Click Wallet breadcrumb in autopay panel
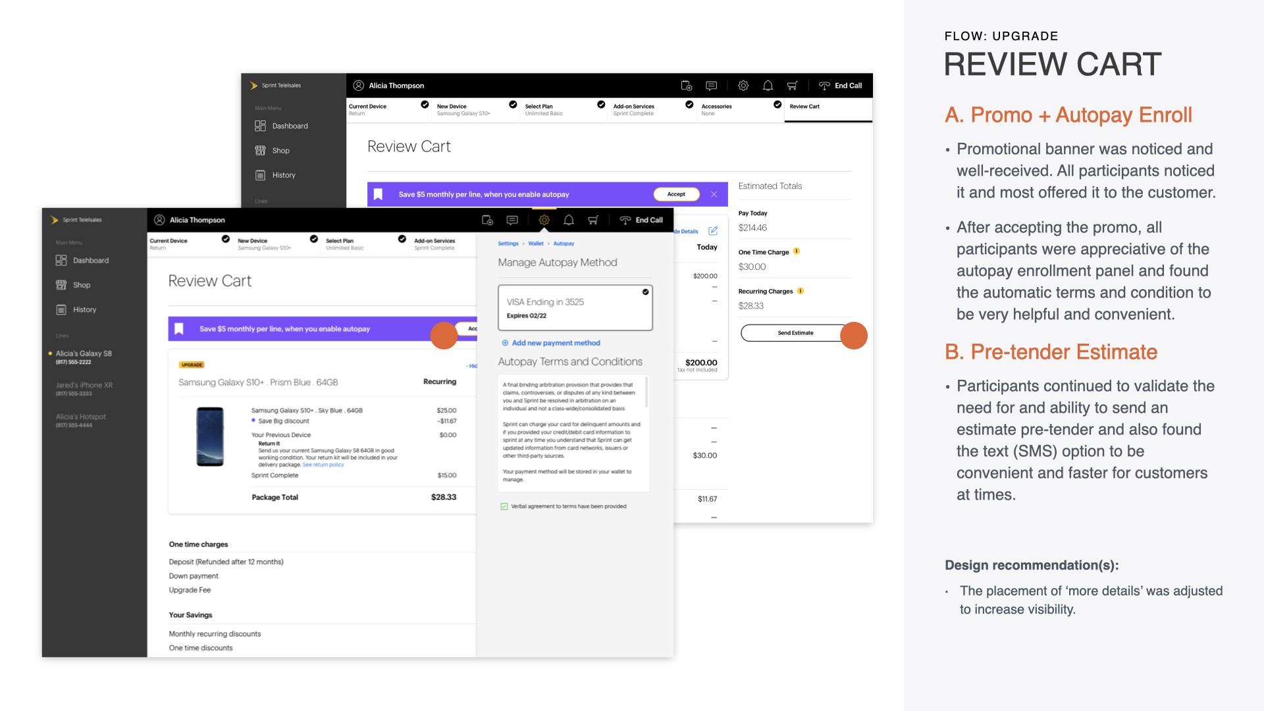 pyautogui.click(x=536, y=244)
